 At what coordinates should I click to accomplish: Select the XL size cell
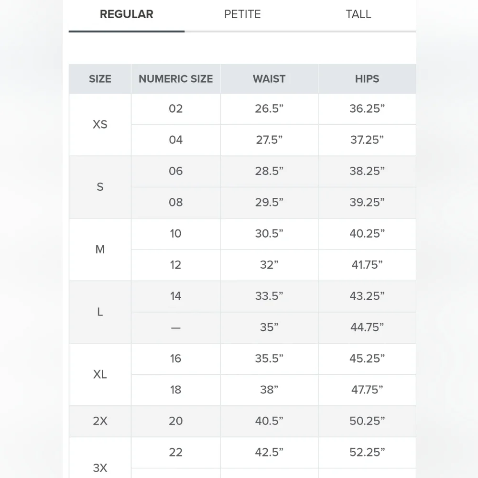[100, 374]
